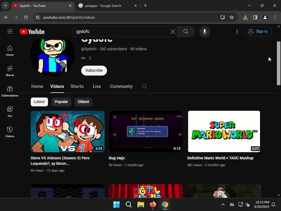This screenshot has width=281, height=211.
Task: Subscribe to the Gydofc channel
Action: click(94, 71)
